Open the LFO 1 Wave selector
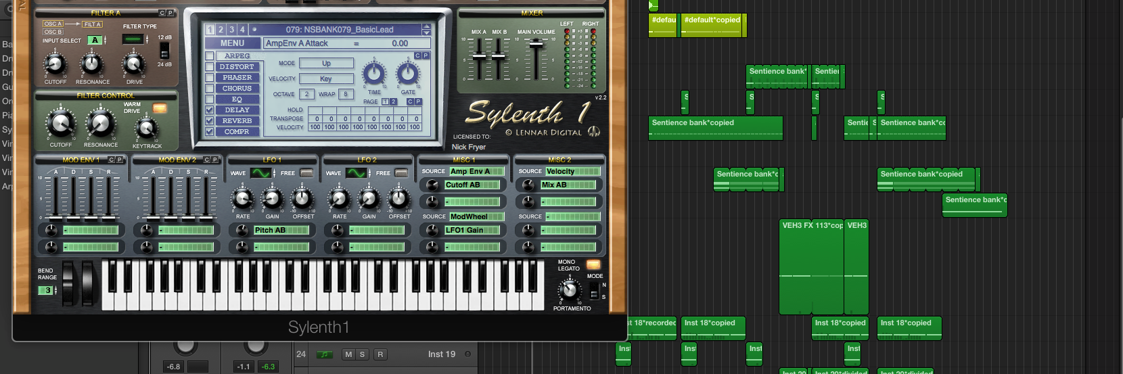The image size is (1123, 374). click(x=261, y=173)
